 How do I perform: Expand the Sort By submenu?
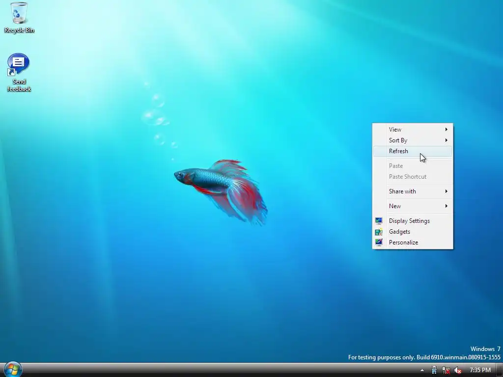413,140
